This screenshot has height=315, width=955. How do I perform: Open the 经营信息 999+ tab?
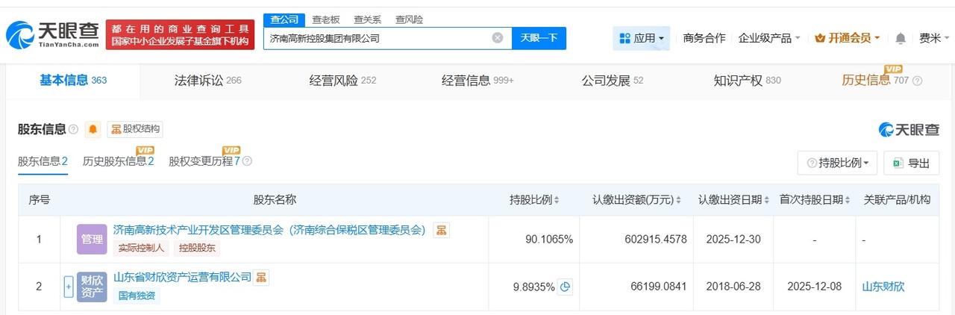pyautogui.click(x=477, y=80)
